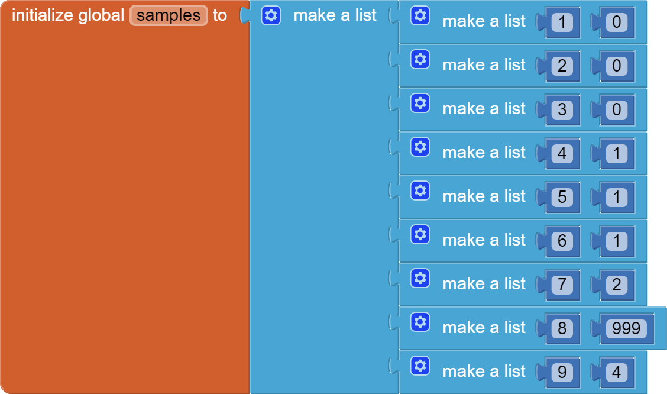Screen dimensions: 667x394
Task: Open mutator gear on the list containing 1 and 0
Action: (x=420, y=15)
